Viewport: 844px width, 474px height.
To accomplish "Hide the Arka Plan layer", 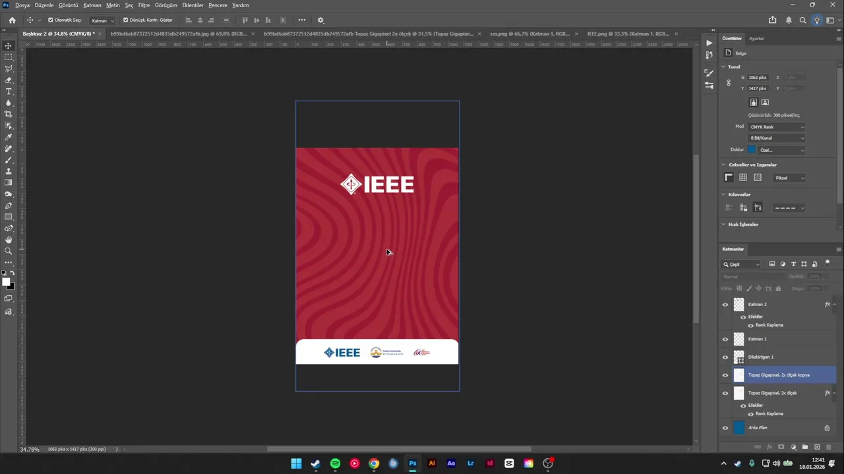I will click(725, 428).
